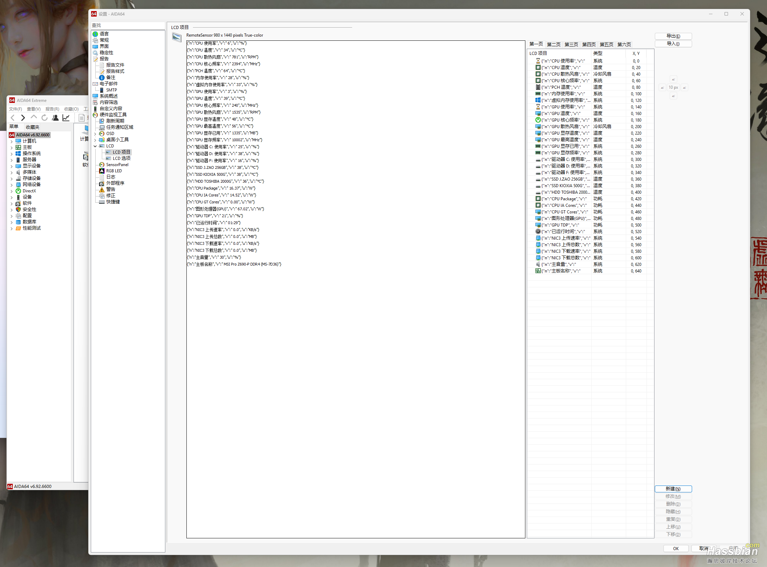This screenshot has height=567, width=767.
Task: Switch to 第四页 tab
Action: tap(589, 45)
